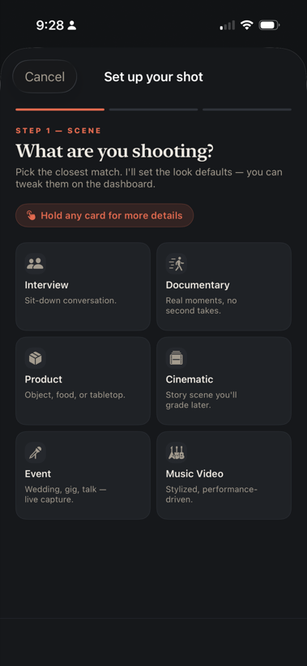Choose the Documentary scene card title
307x666 pixels.
tap(198, 285)
